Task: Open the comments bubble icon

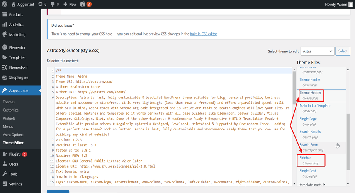Action: point(53,4)
